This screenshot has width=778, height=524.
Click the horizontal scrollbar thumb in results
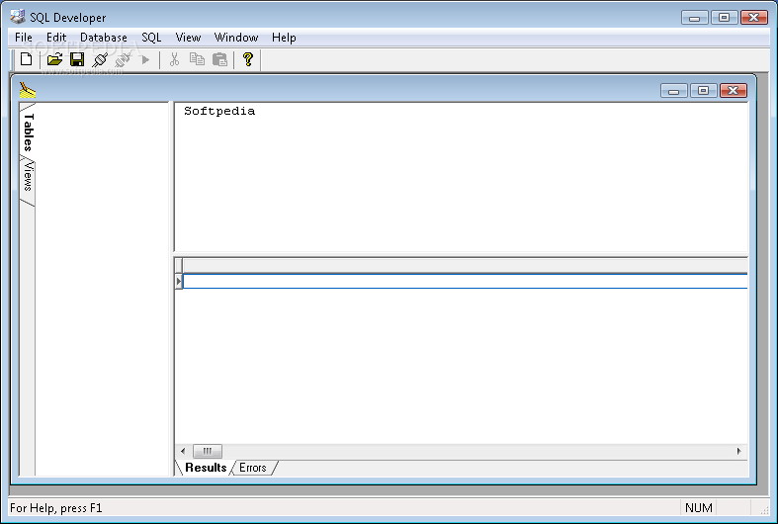(x=208, y=451)
